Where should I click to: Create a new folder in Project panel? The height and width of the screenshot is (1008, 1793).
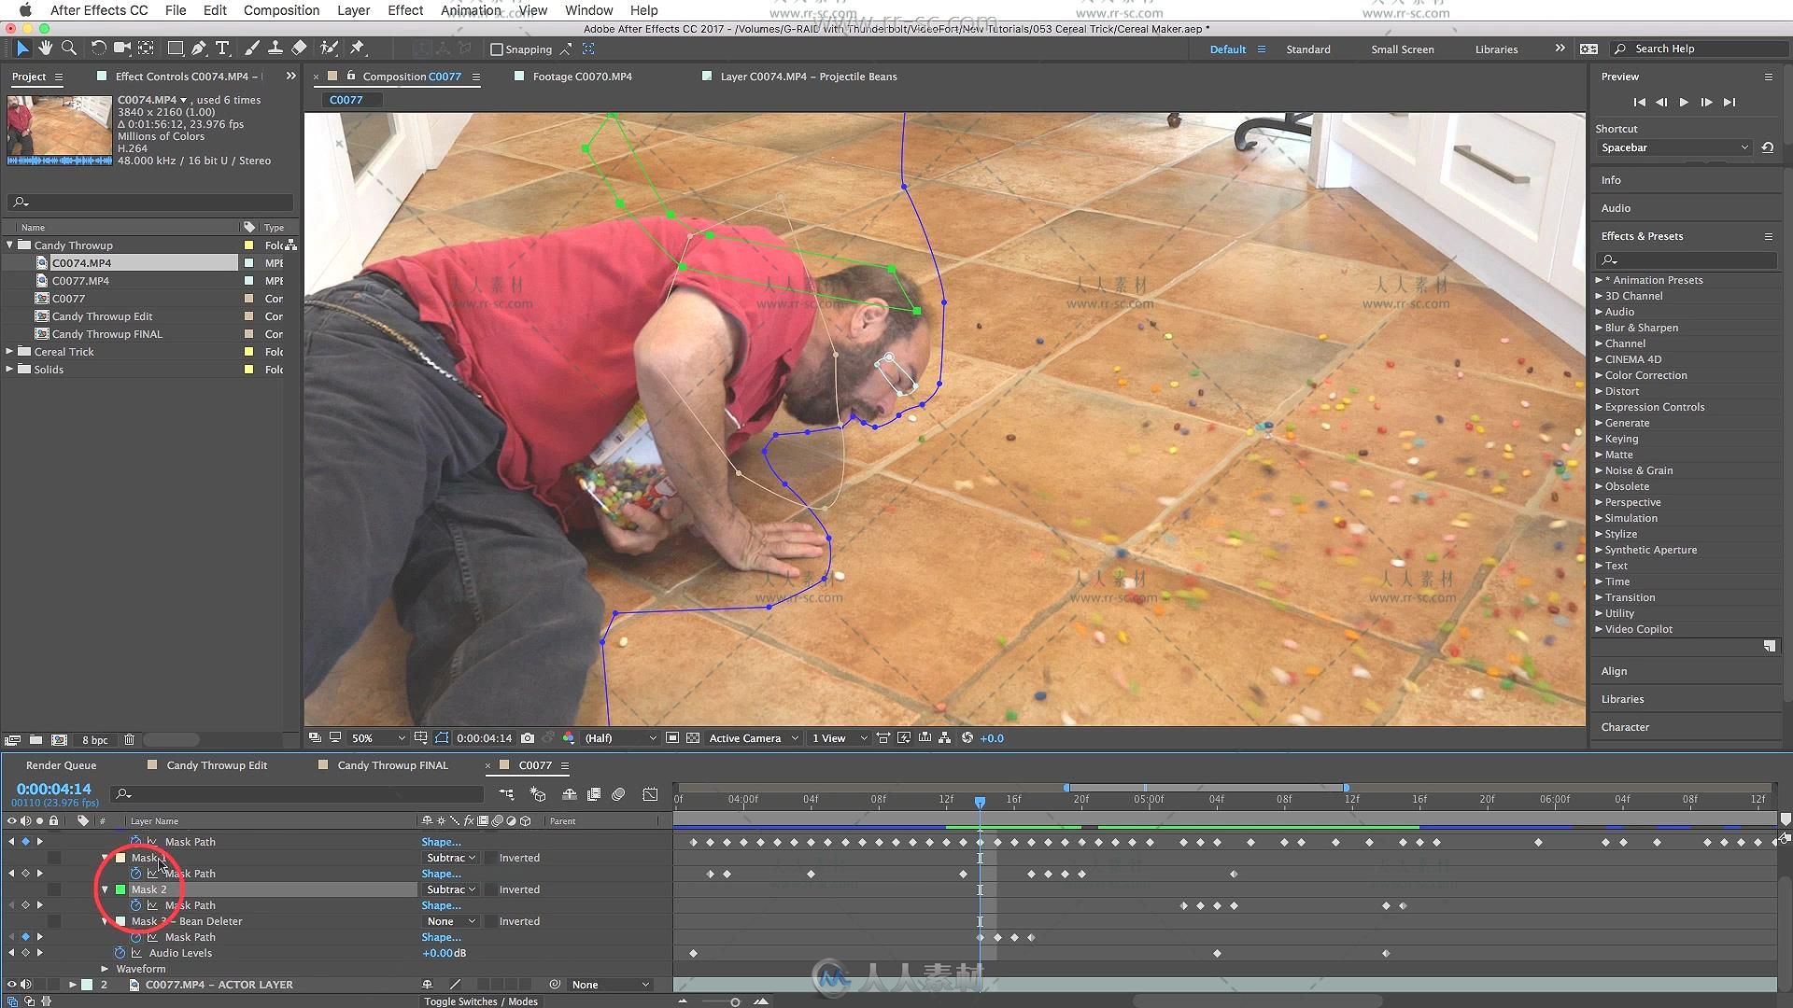click(x=35, y=740)
